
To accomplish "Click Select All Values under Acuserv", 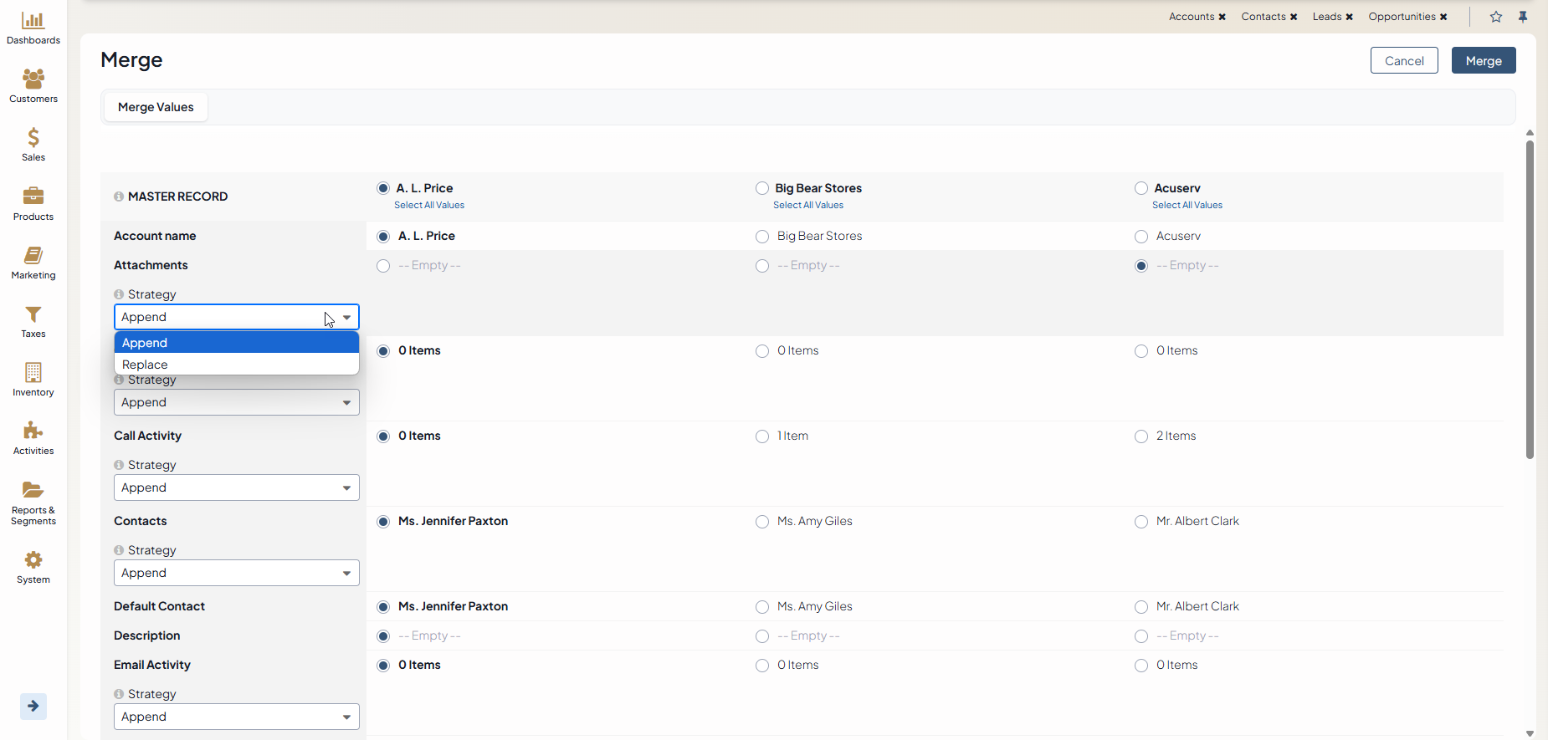I will click(x=1187, y=205).
